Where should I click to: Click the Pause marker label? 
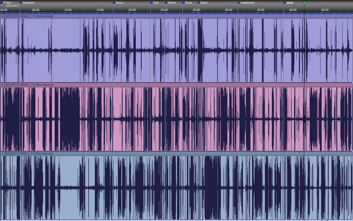(189, 3)
